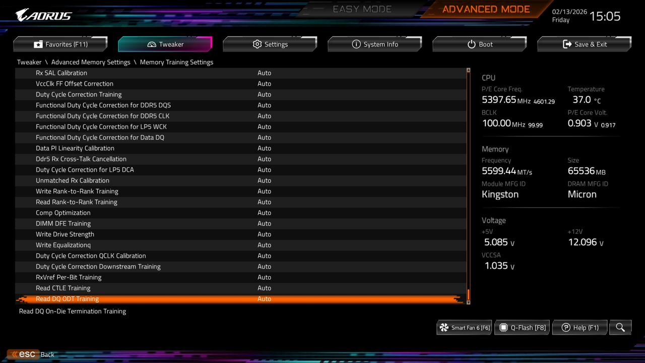
Task: Open Favorites using the star icon
Action: [38, 44]
